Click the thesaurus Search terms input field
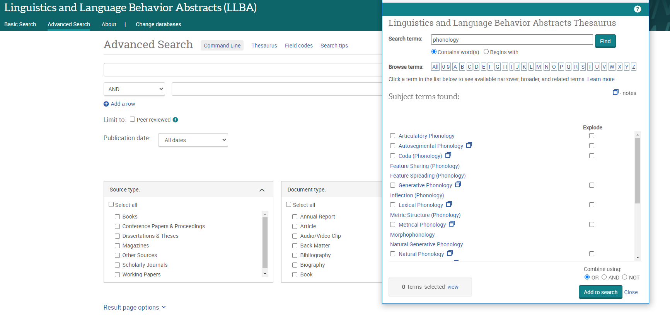 [512, 40]
